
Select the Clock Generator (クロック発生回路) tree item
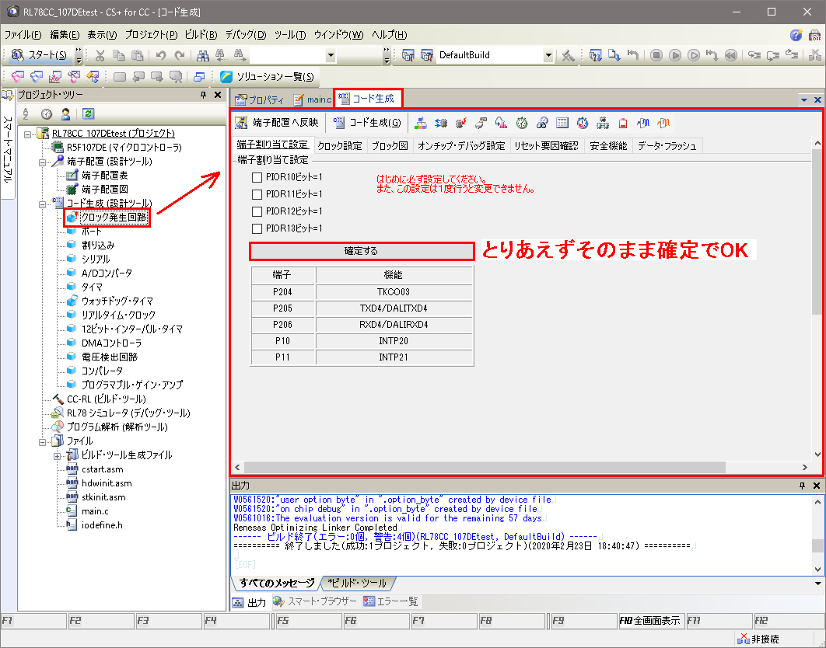tap(114, 218)
